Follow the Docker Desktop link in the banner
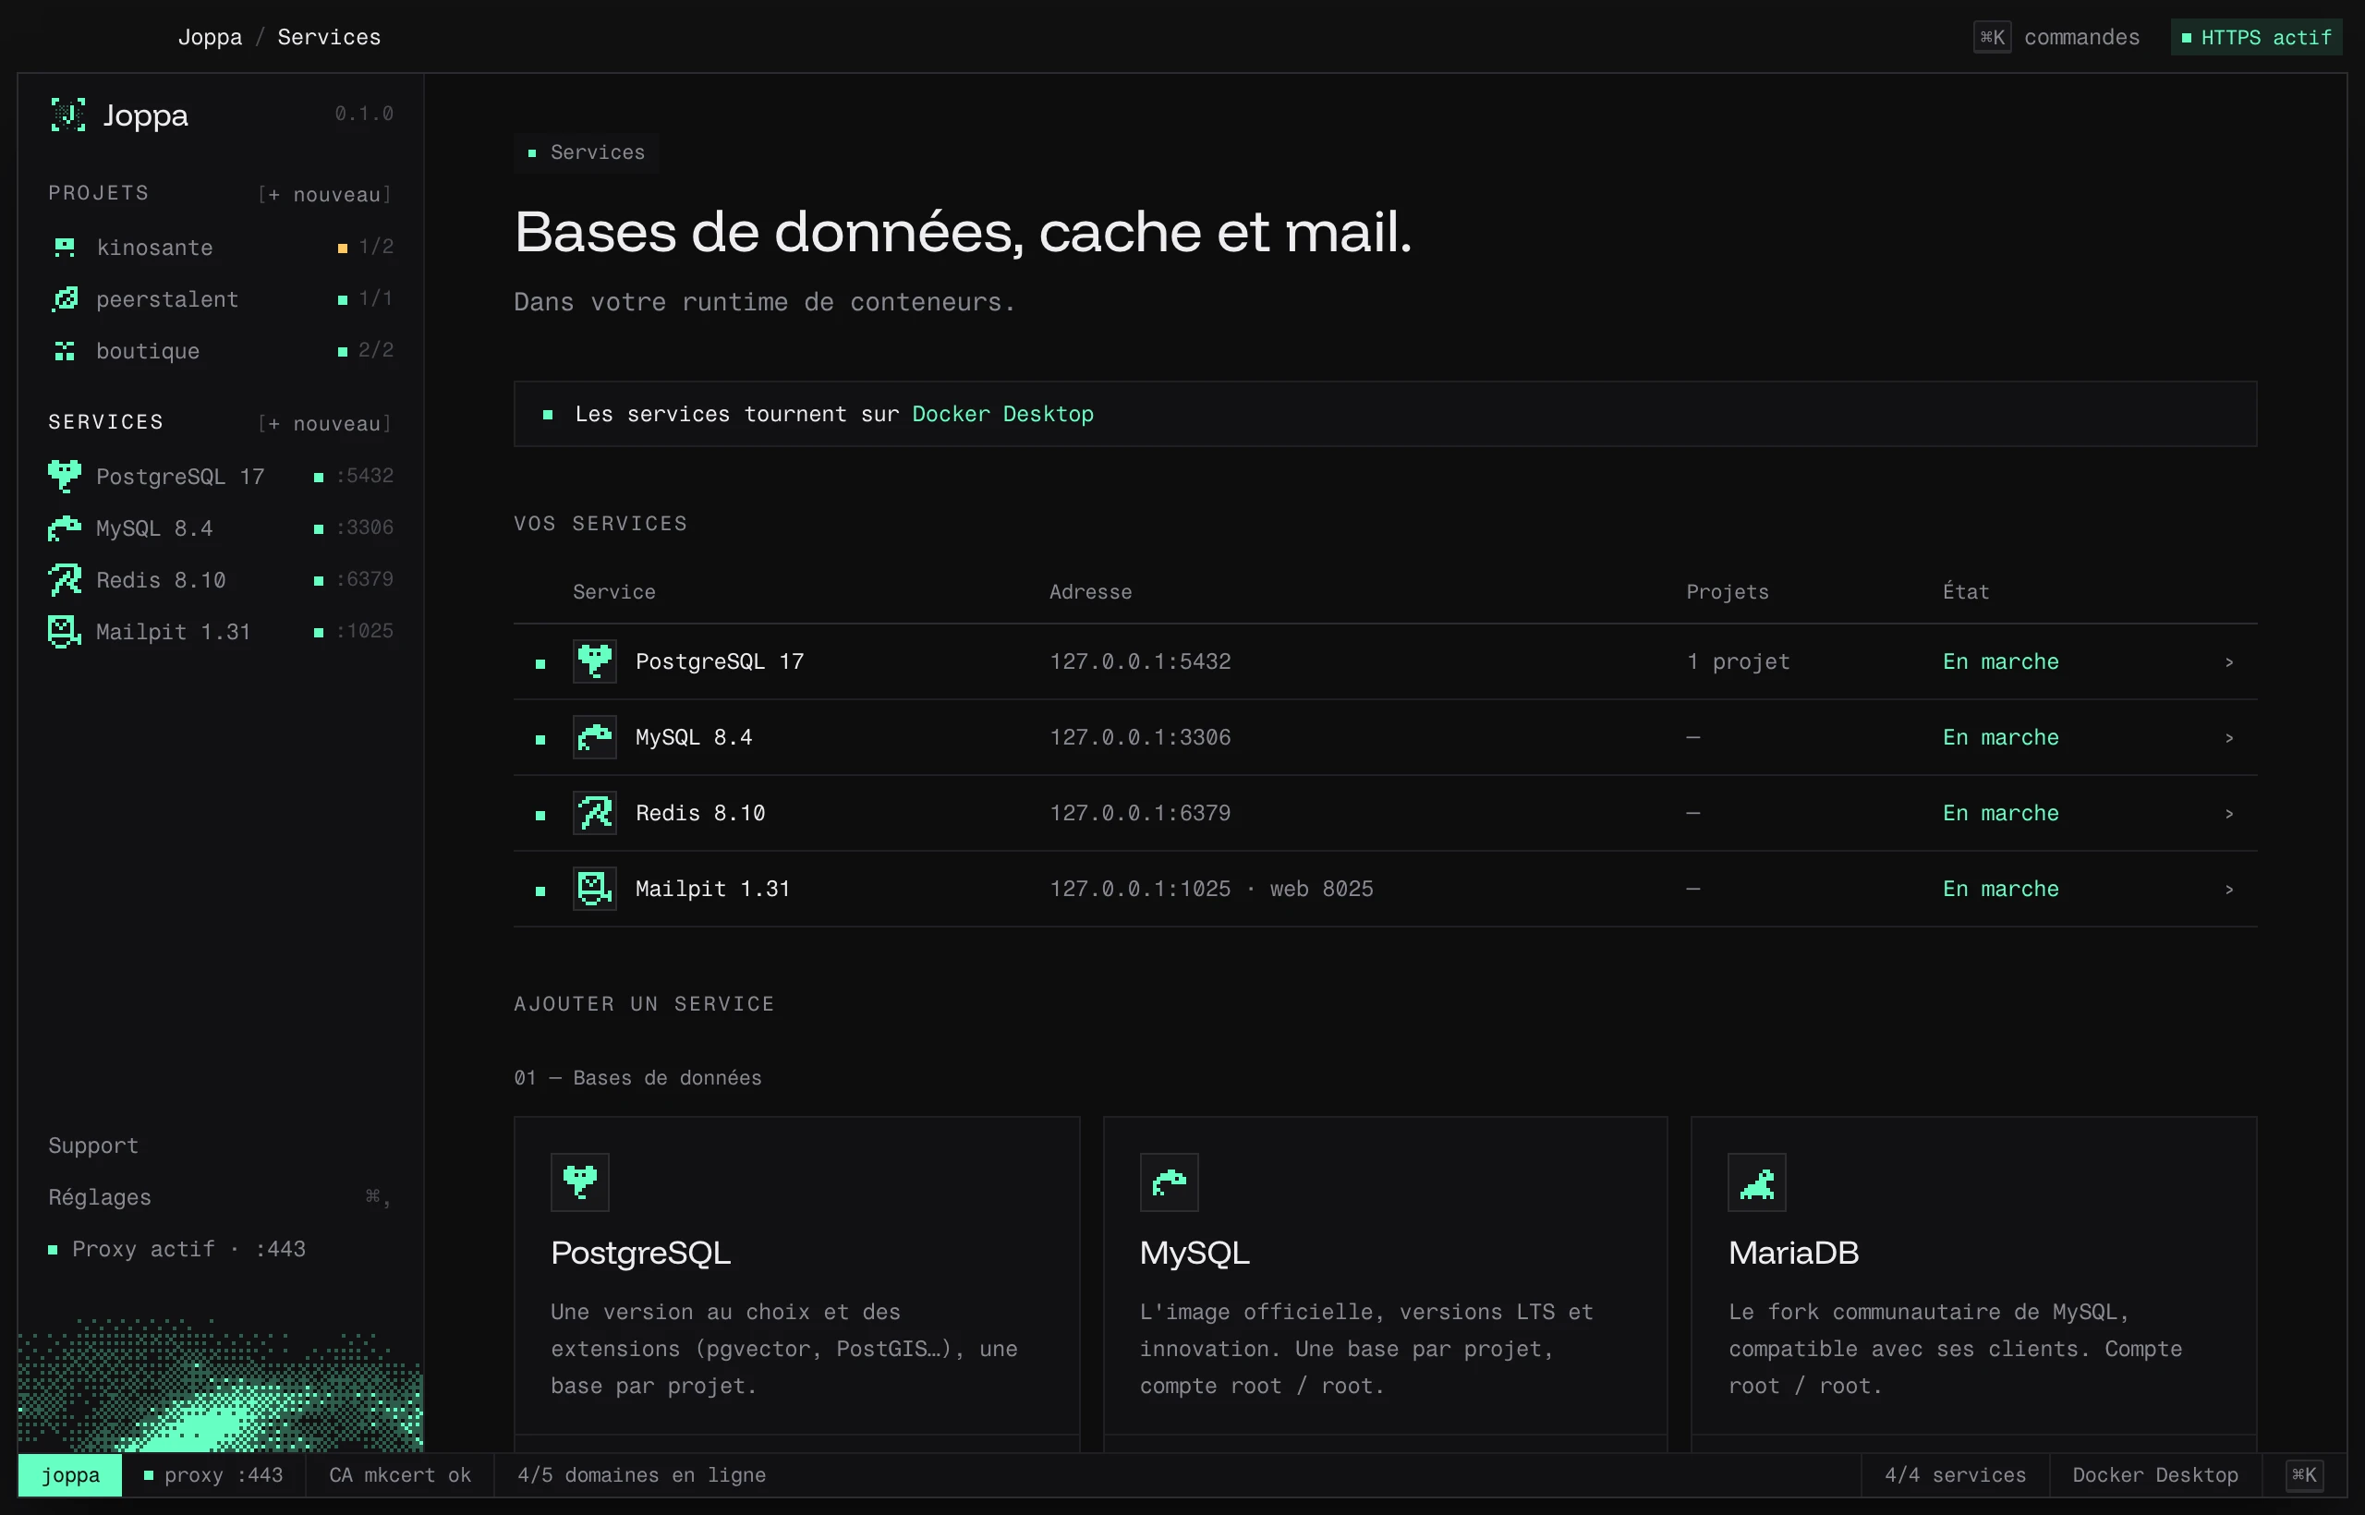The width and height of the screenshot is (2365, 1515). tap(1002, 414)
